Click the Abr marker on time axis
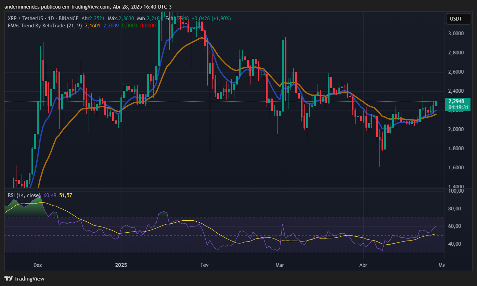Screen dimensions: 477x286 (363, 265)
